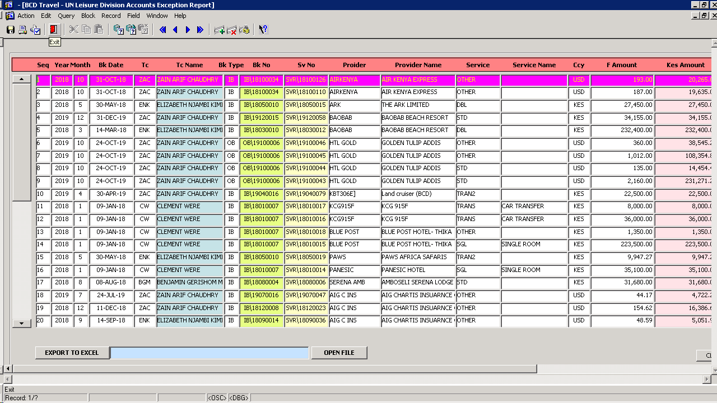Click provider name Land cruiser (BCD)
The height and width of the screenshot is (403, 717).
418,194
